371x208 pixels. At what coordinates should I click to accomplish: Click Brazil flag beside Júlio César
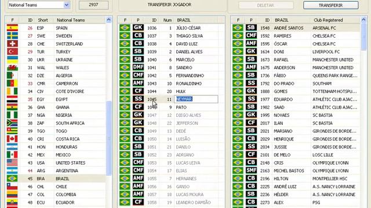(125, 28)
